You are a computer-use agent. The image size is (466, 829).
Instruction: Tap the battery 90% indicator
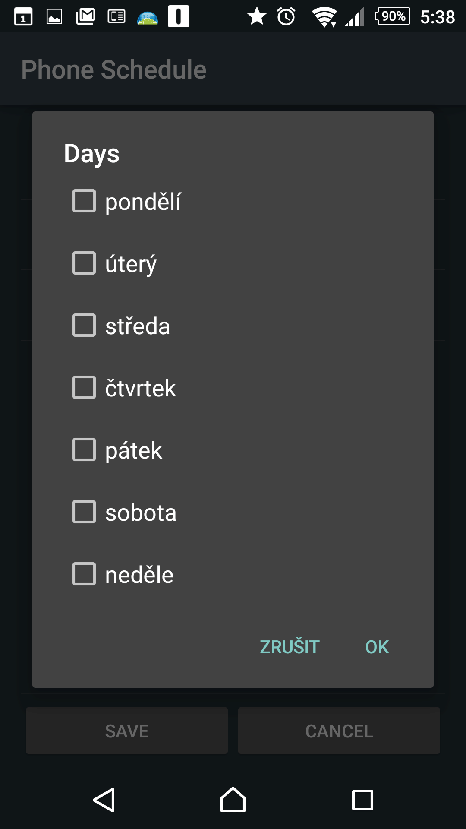pos(393,16)
